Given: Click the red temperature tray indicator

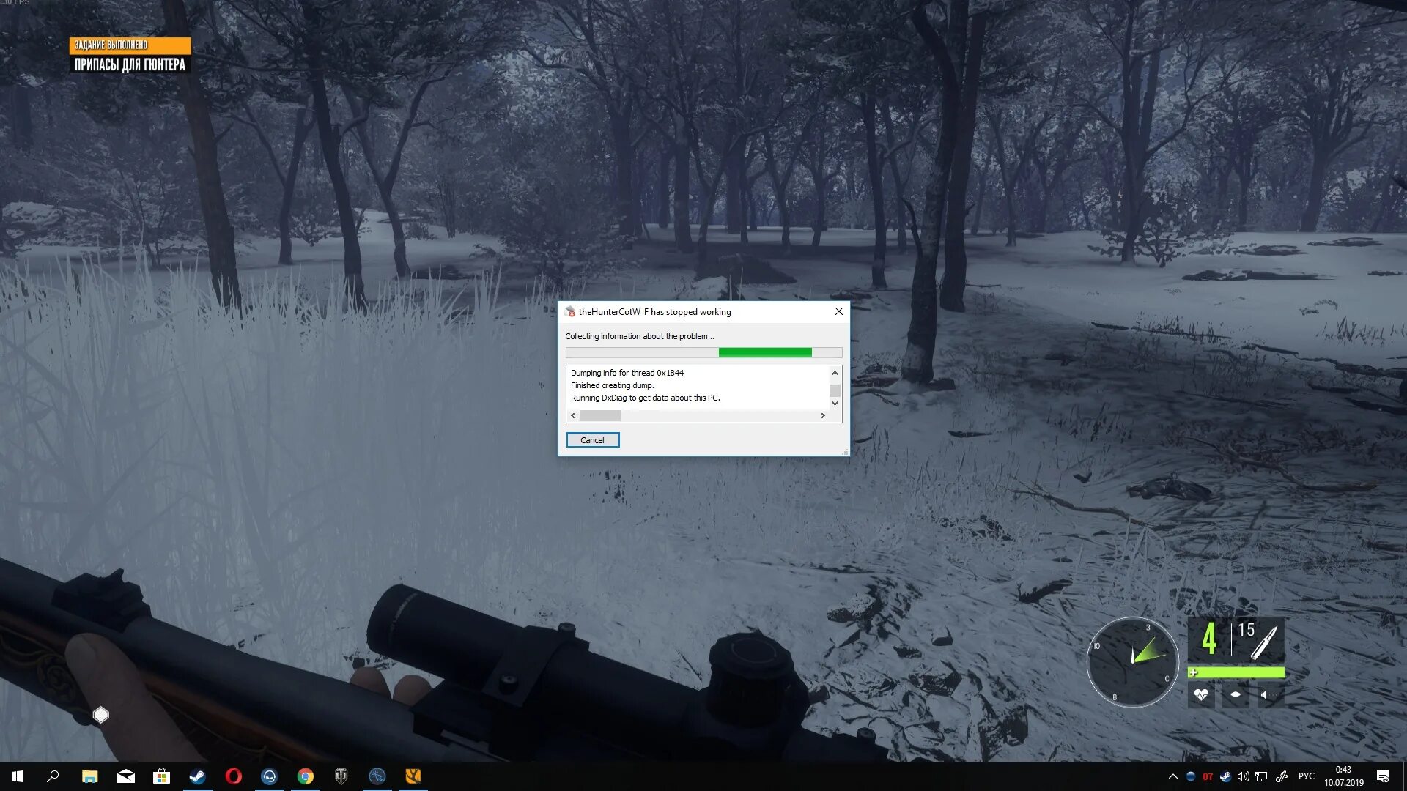Looking at the screenshot, I should tap(1208, 777).
